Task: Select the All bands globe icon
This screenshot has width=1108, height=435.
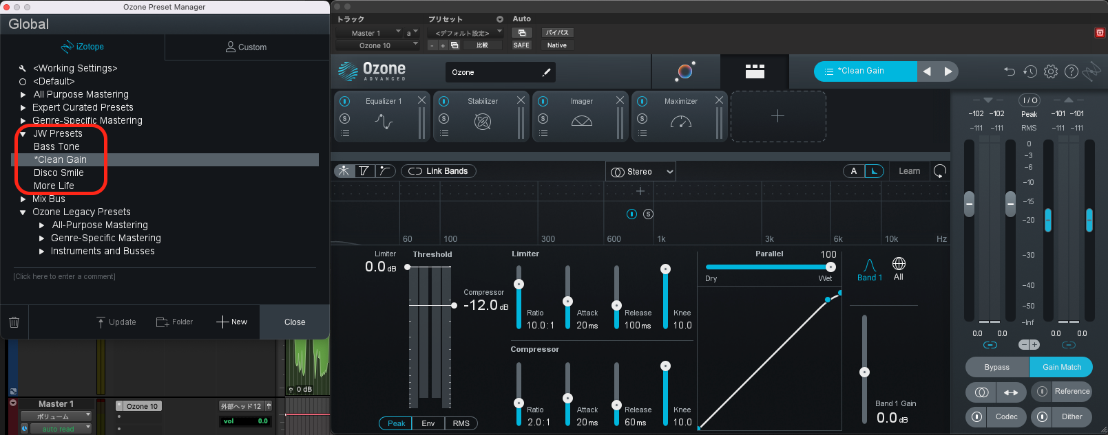Action: tap(899, 269)
